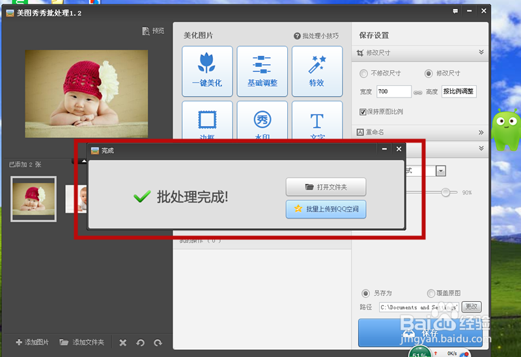Click the 已添加 2 张 label

(25, 165)
